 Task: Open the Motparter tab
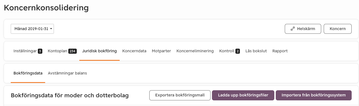pos(161,51)
